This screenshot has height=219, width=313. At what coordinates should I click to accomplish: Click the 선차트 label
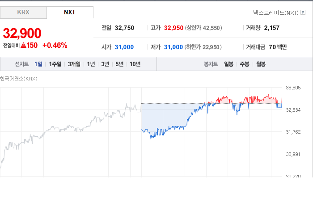click(22, 64)
